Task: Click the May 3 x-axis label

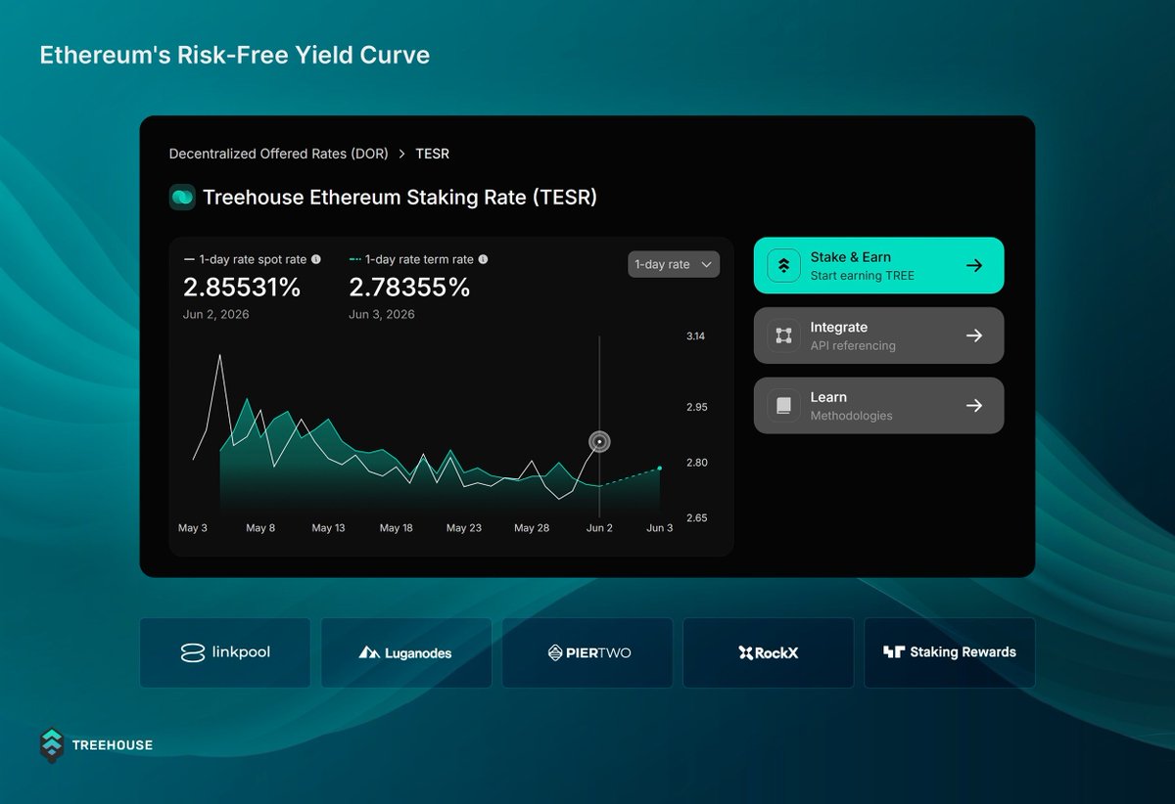Action: coord(193,528)
